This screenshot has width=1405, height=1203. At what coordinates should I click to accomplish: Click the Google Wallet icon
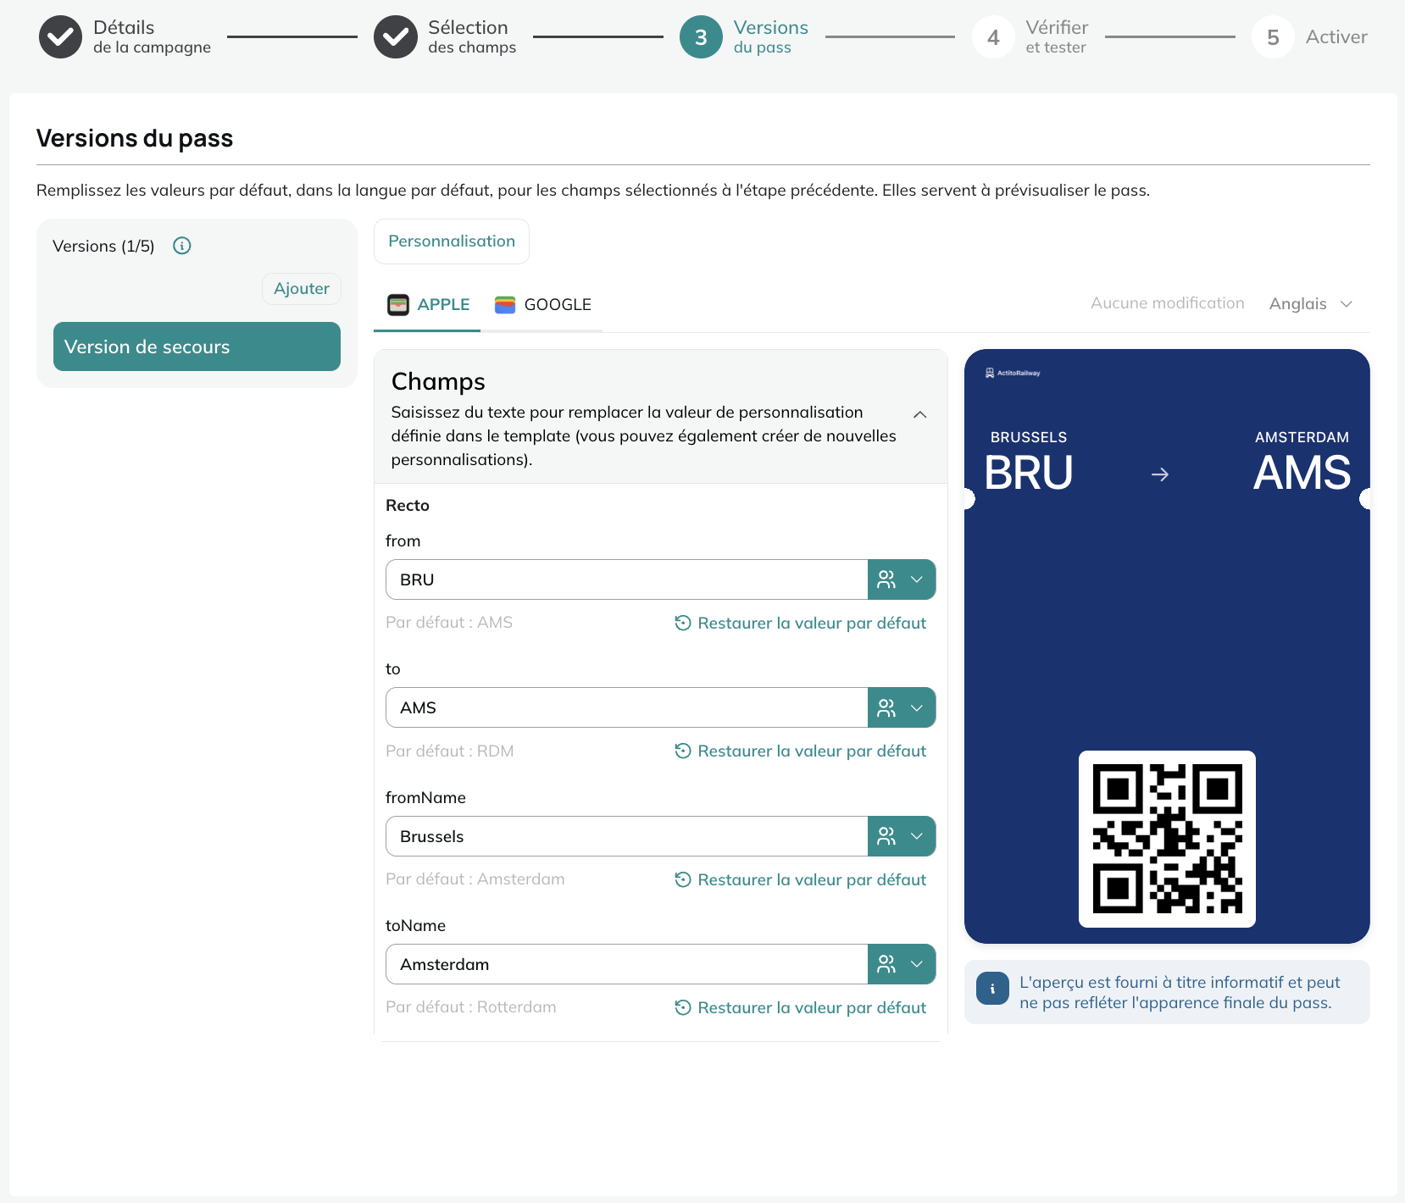pos(505,305)
